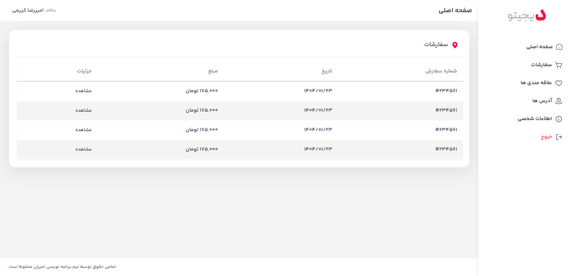Click مشاهده in the third order row
This screenshot has height=276, width=576.
(x=83, y=130)
